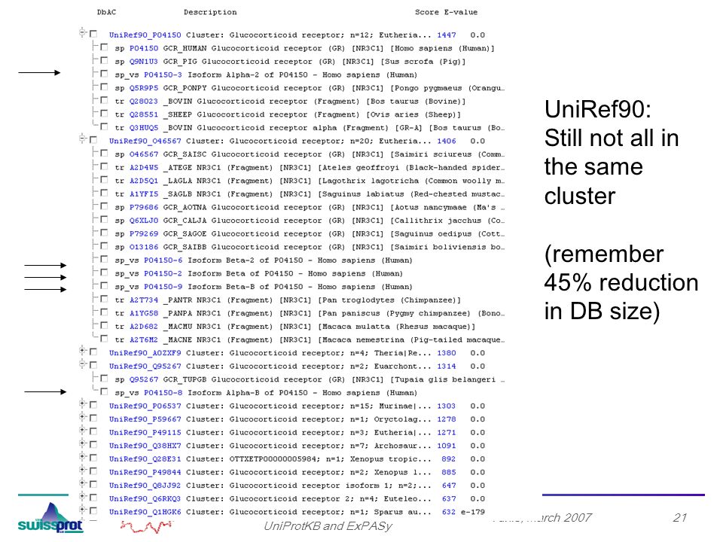Screen dimensions: 723x542
Task: Follow the P04150-9 isoform link
Action: tap(163, 287)
